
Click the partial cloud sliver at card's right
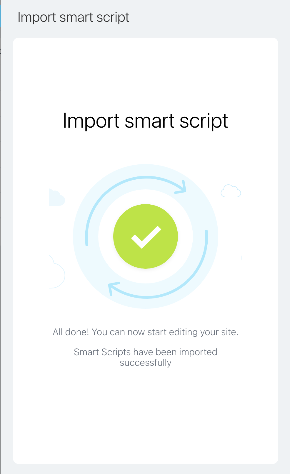coord(241,258)
